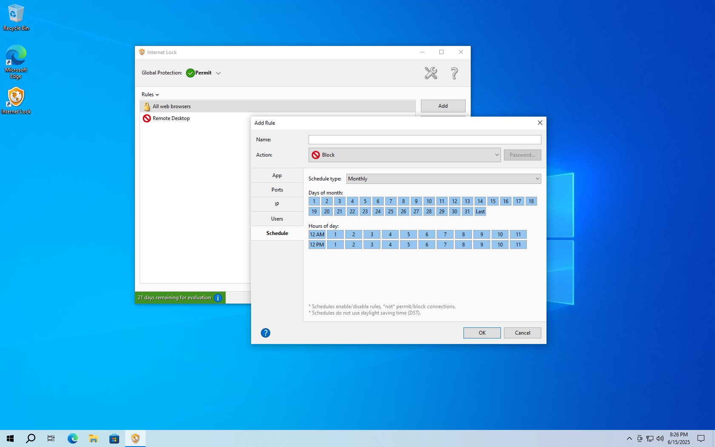Viewport: 715px width, 447px height.
Task: Toggle the 12 AM hour of day
Action: 317,234
